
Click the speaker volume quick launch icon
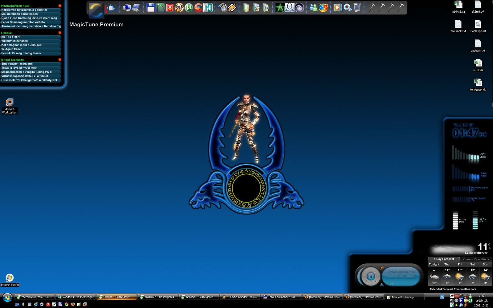tap(23, 304)
